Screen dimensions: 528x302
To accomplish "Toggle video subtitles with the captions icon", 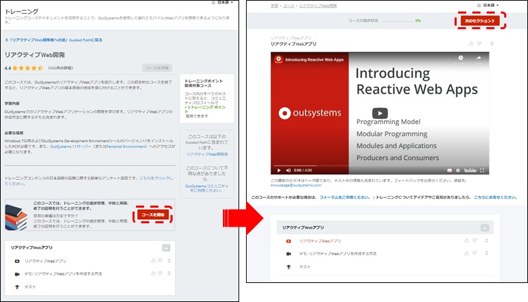I will click(449, 170).
